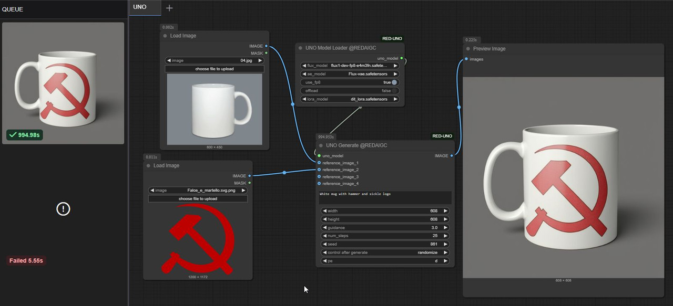Image resolution: width=673 pixels, height=306 pixels.
Task: Open the Falce_e_martello.svg.png file dropdown
Action: click(x=198, y=191)
